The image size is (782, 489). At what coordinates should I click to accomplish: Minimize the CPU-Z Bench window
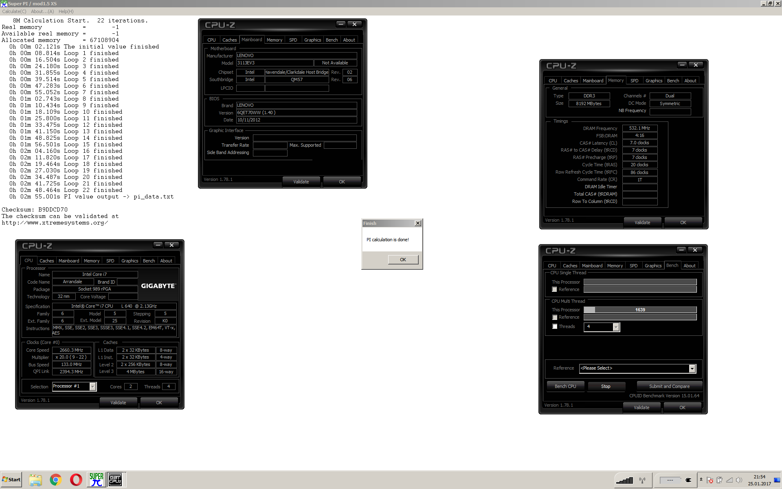click(681, 250)
